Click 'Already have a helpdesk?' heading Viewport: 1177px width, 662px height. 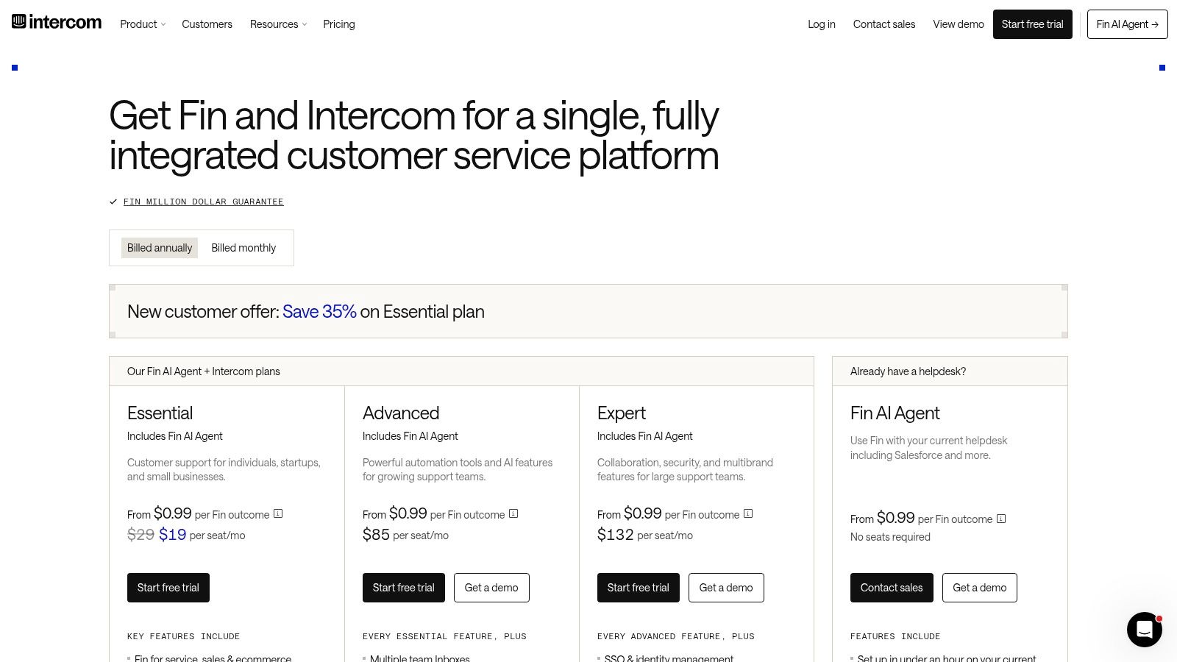[x=908, y=371]
